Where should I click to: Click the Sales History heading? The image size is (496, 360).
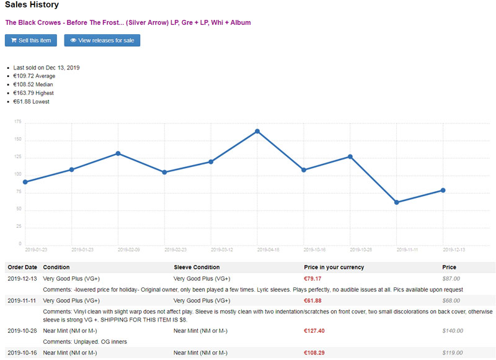coord(32,5)
